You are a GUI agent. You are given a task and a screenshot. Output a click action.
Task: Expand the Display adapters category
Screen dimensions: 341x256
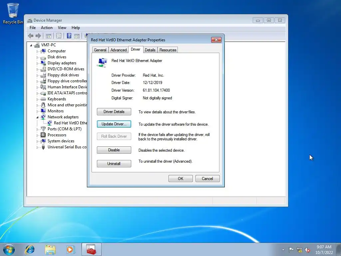[37, 63]
